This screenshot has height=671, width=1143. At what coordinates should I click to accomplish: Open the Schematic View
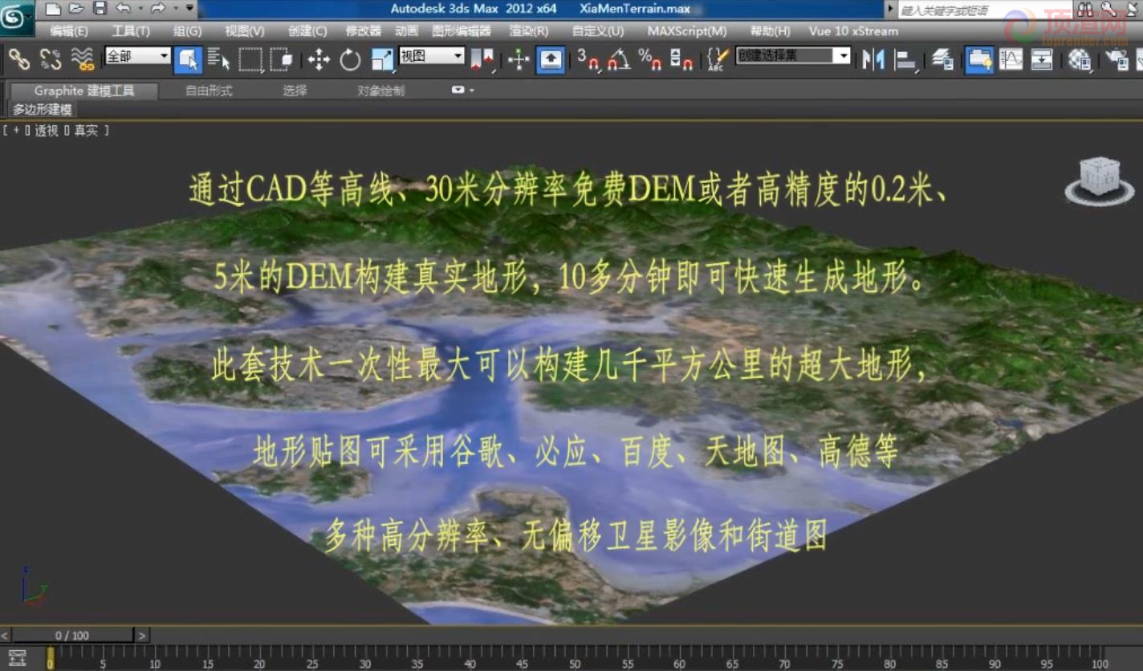tap(1042, 59)
